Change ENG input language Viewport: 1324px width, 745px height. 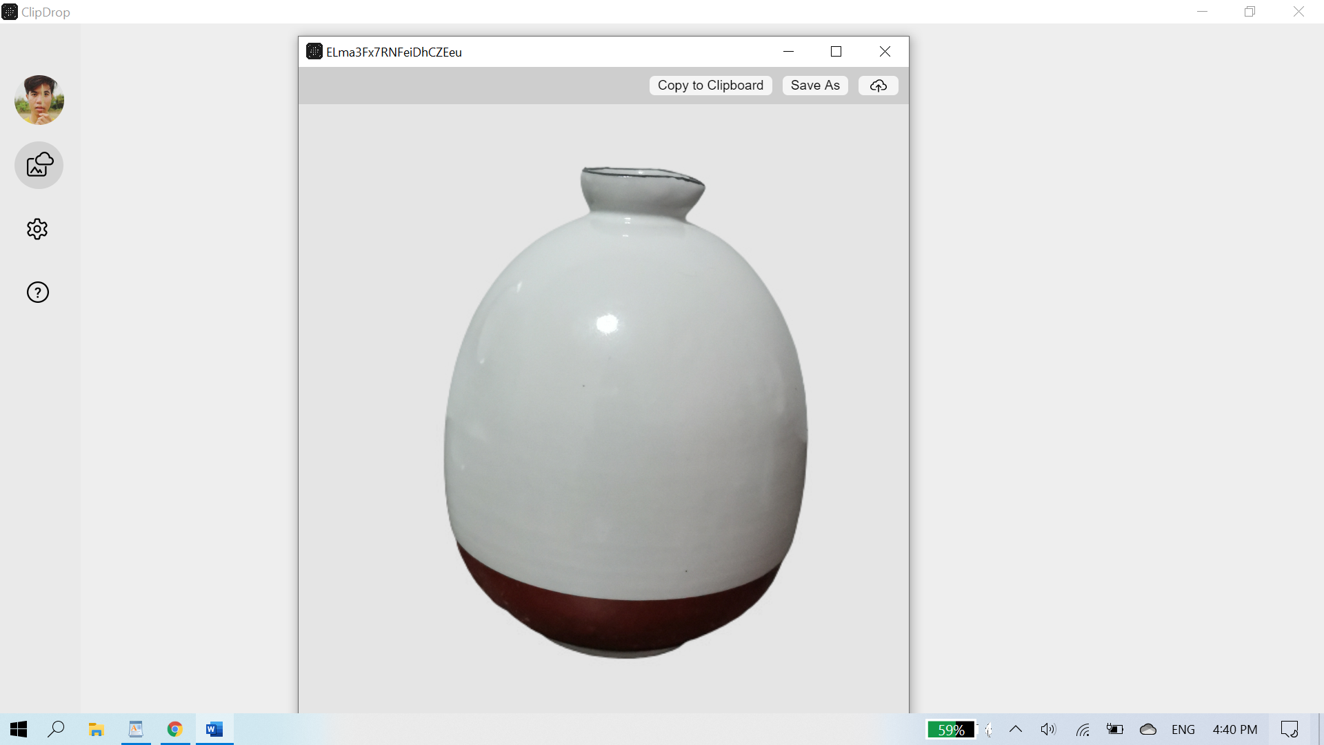1183,729
